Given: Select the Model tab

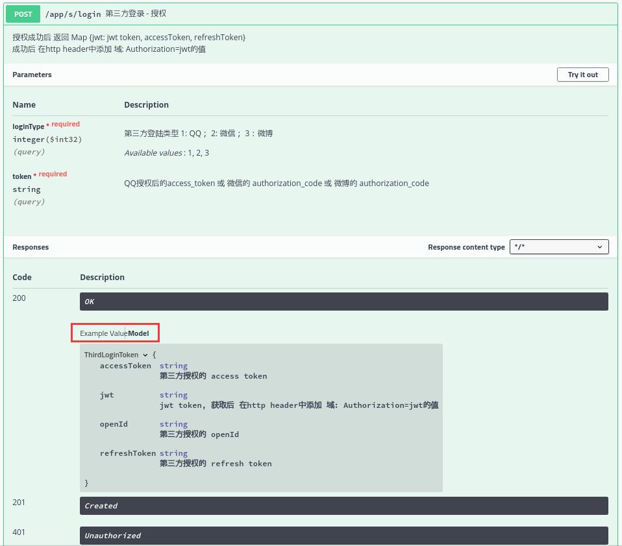Looking at the screenshot, I should tap(138, 333).
